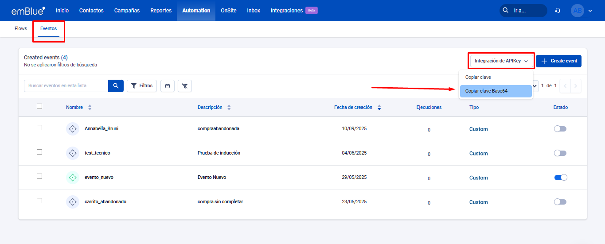Click the Create event button
Viewport: 605px width, 244px height.
pyautogui.click(x=558, y=61)
